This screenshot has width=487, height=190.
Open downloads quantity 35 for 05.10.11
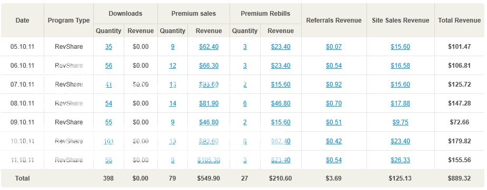tap(108, 47)
